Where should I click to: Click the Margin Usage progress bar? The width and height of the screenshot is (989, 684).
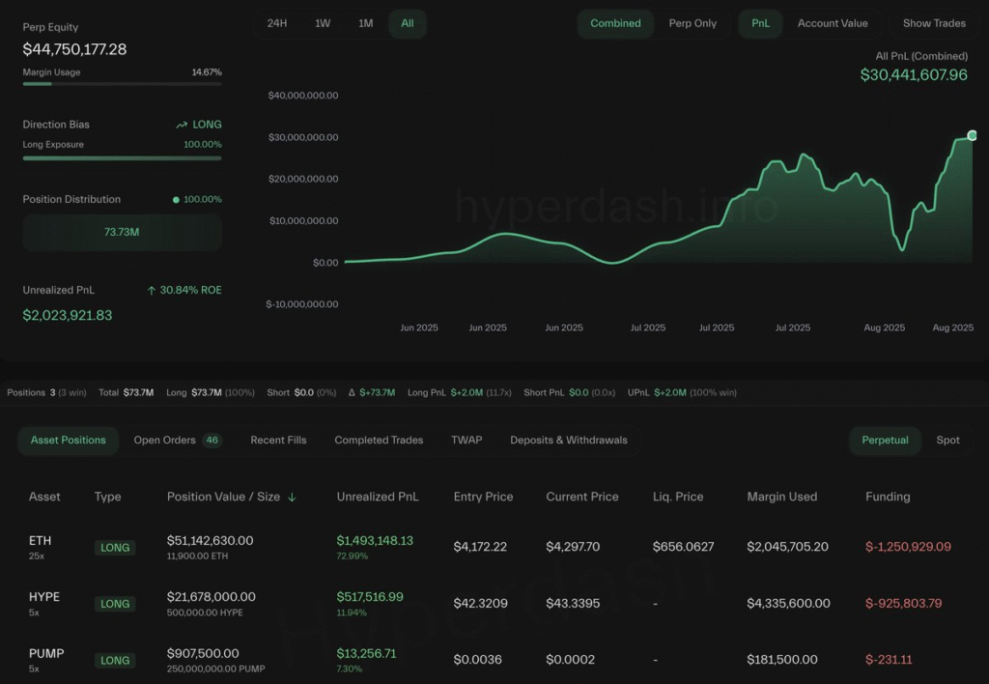[x=122, y=84]
